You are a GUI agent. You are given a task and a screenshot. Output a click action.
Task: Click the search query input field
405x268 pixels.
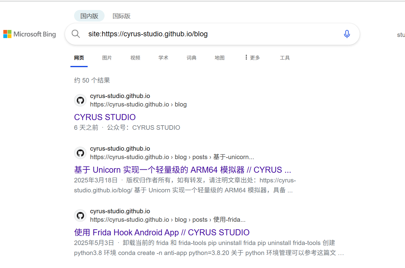tap(212, 34)
